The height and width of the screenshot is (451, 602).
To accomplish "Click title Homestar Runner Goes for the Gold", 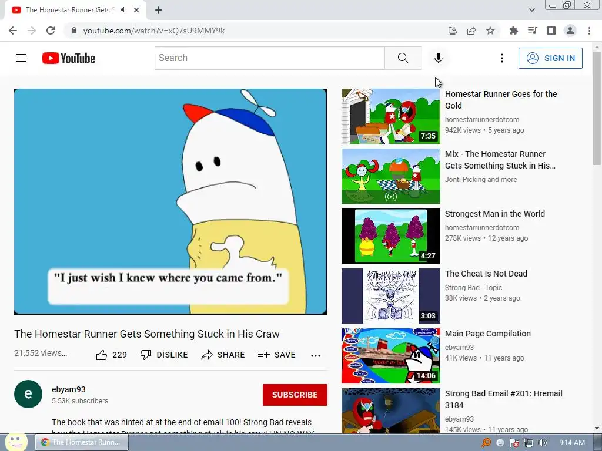I will click(x=501, y=100).
